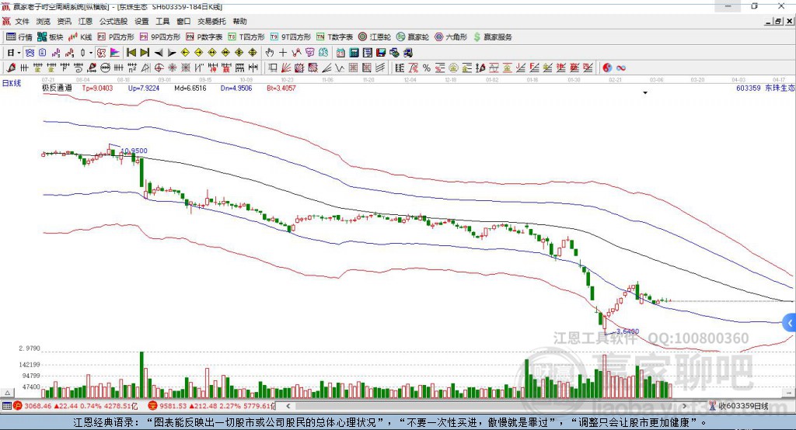Open the 文件 menu

[x=22, y=21]
